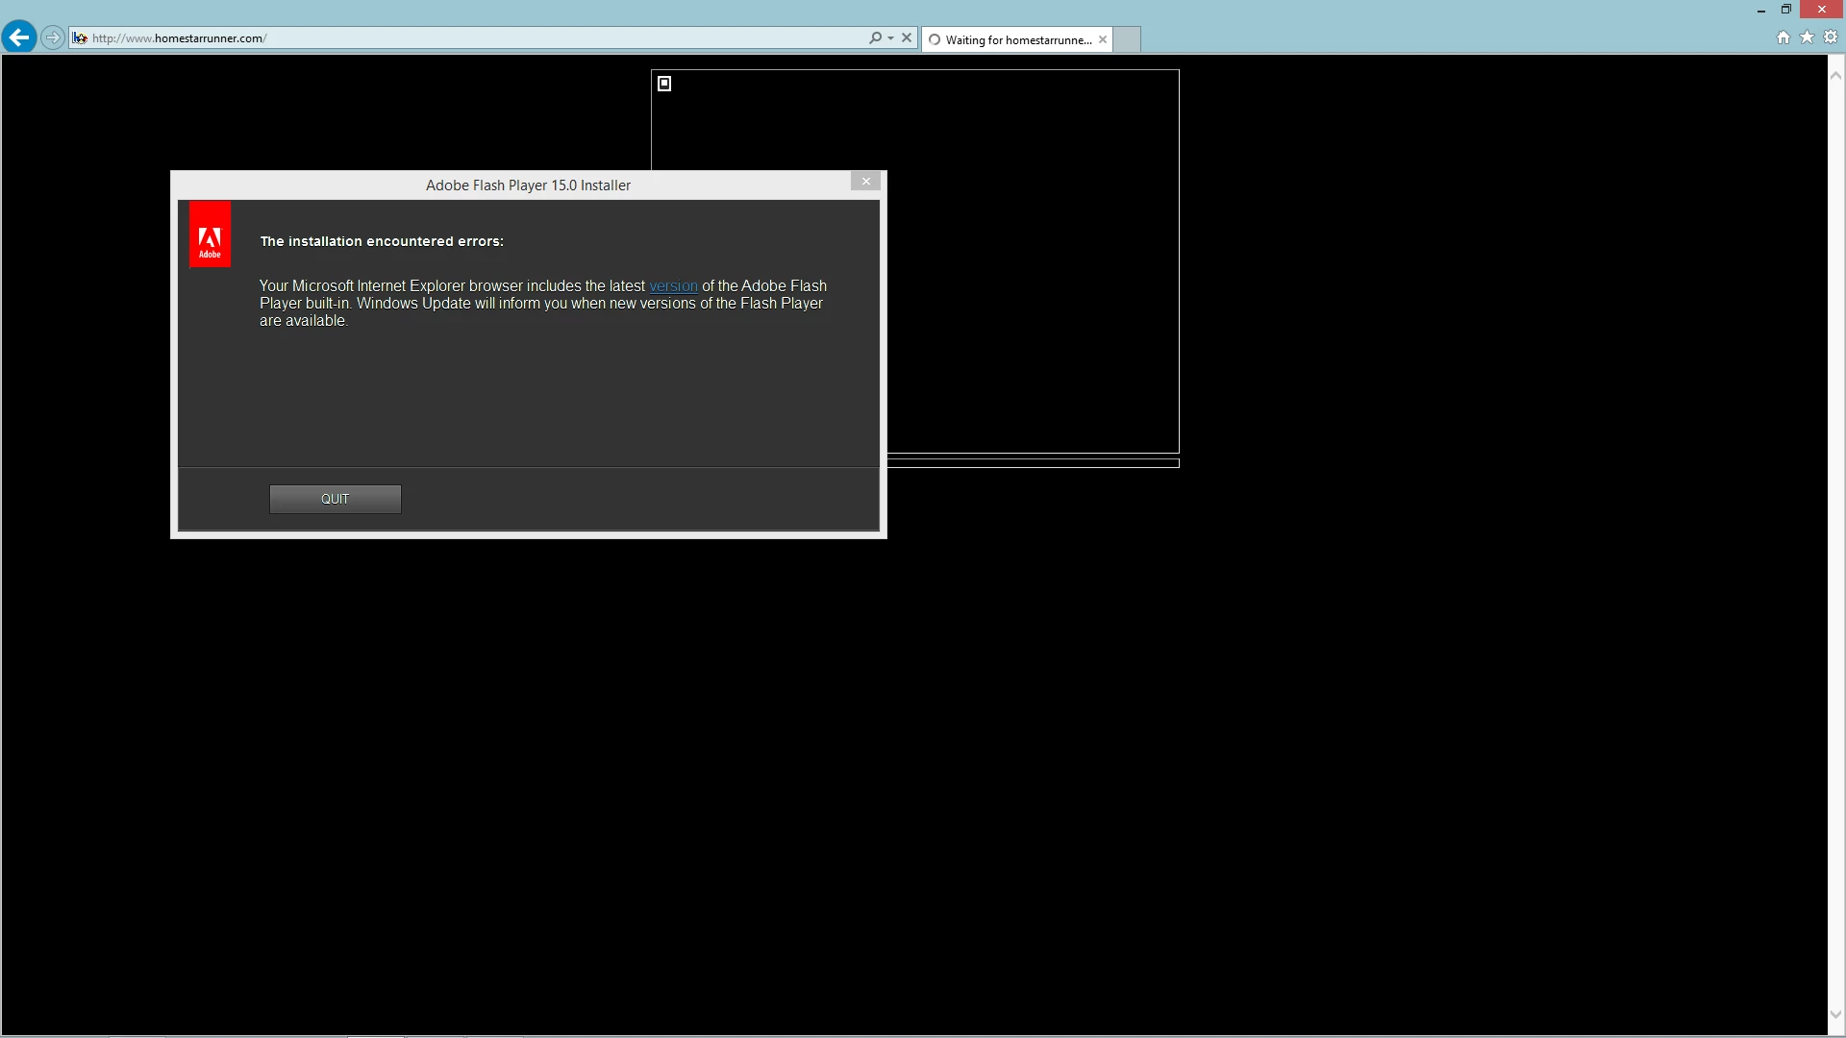Click the browser Back arrow button
1846x1038 pixels.
19,37
